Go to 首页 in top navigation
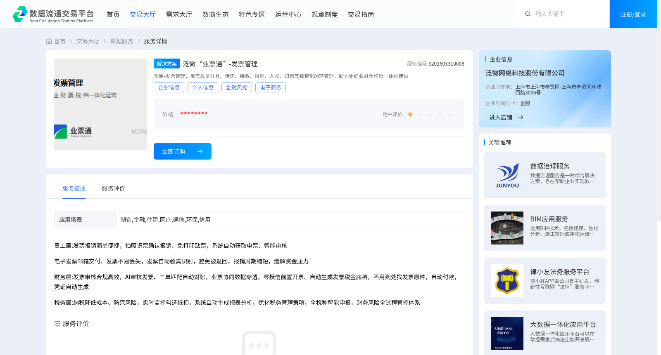 coord(113,14)
